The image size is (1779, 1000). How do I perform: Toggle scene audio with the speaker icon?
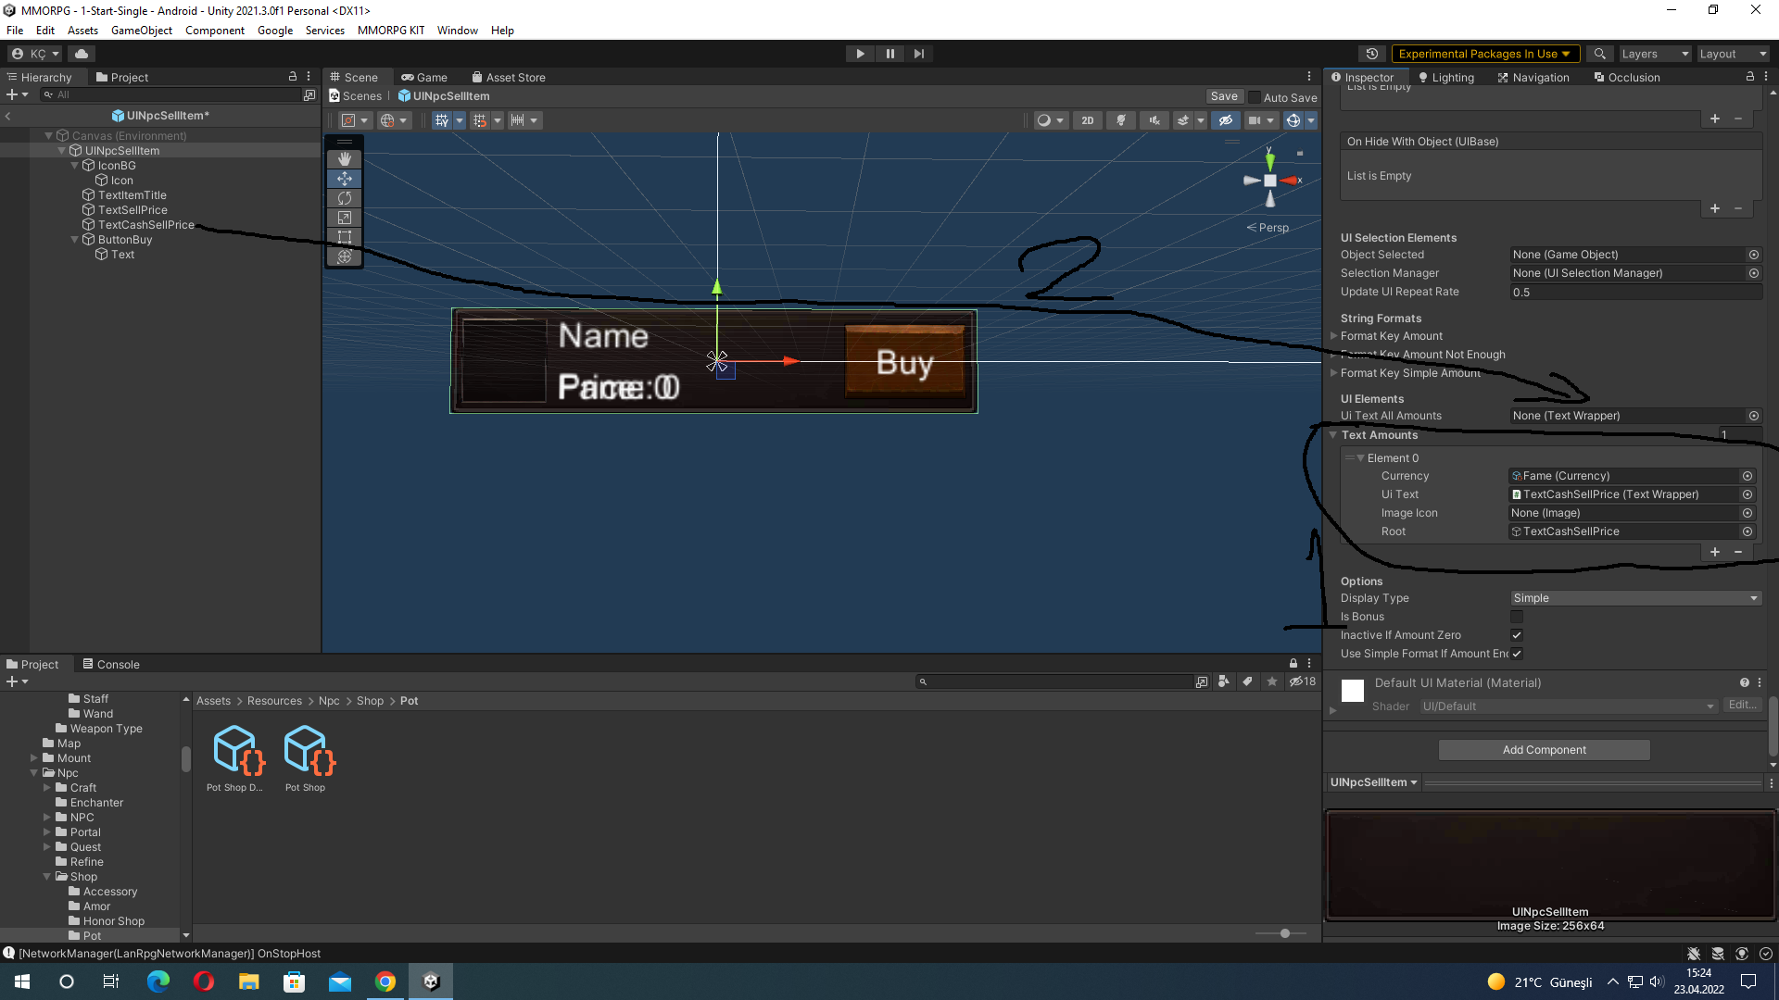click(1154, 120)
